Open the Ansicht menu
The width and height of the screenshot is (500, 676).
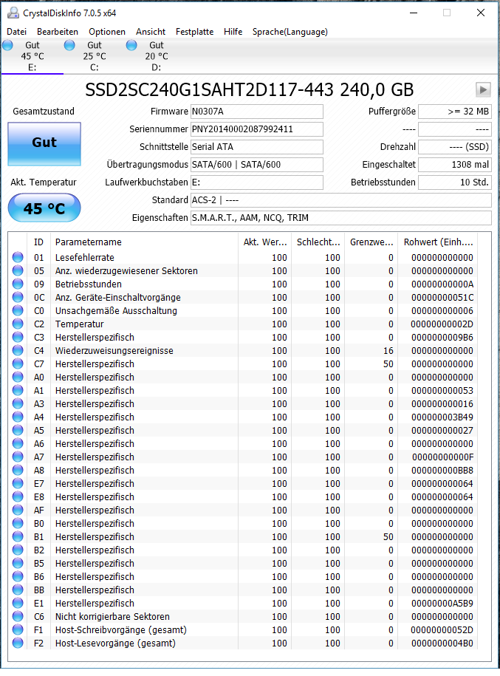151,32
